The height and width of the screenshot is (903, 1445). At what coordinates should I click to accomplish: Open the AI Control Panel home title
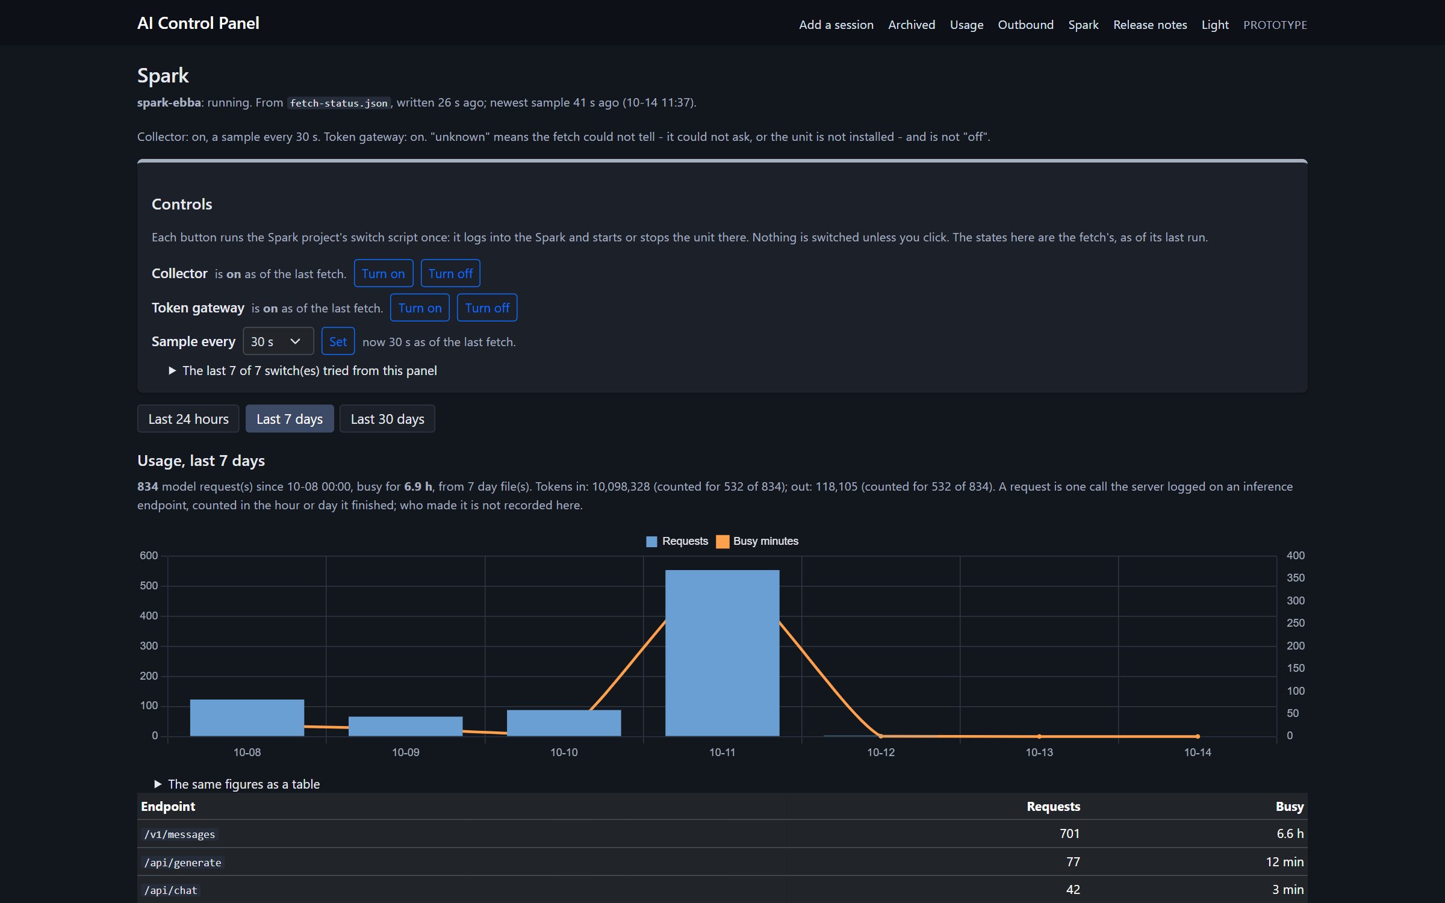[198, 23]
